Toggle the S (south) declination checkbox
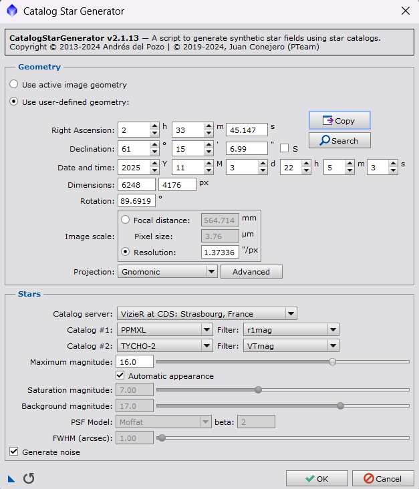 pos(284,148)
